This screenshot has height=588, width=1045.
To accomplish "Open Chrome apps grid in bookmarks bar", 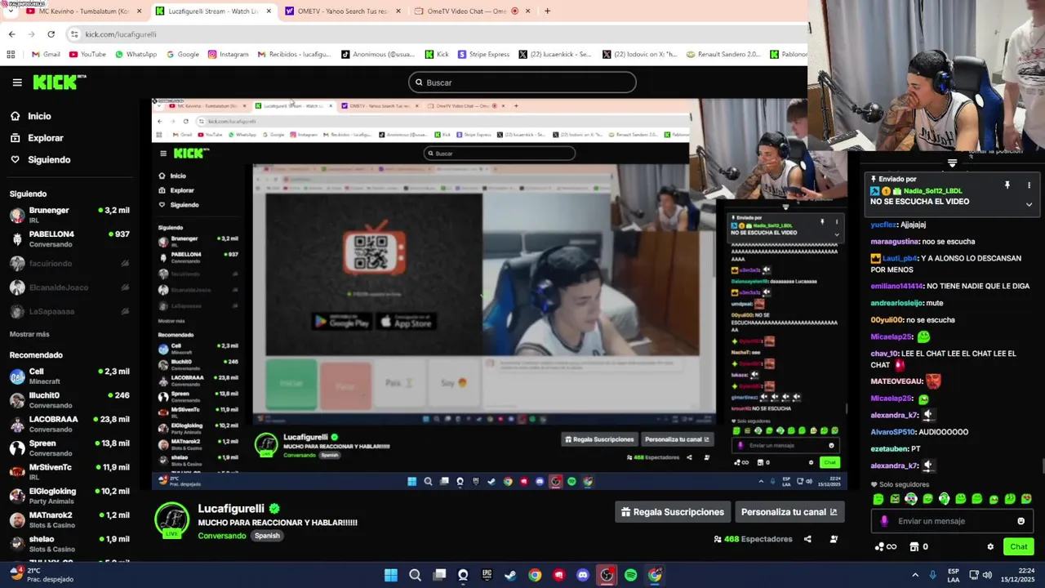I will (x=11, y=55).
